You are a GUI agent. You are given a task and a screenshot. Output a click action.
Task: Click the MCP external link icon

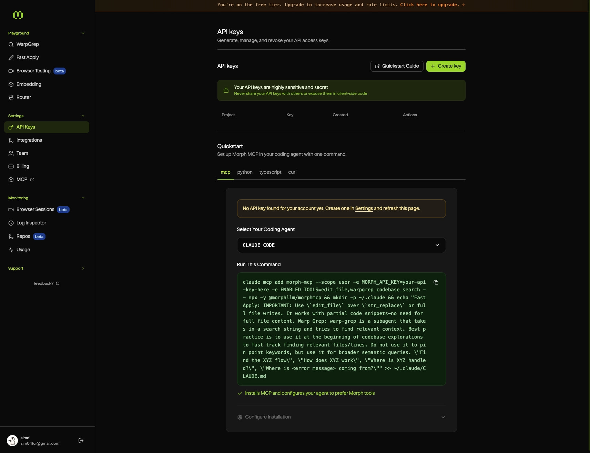[32, 180]
